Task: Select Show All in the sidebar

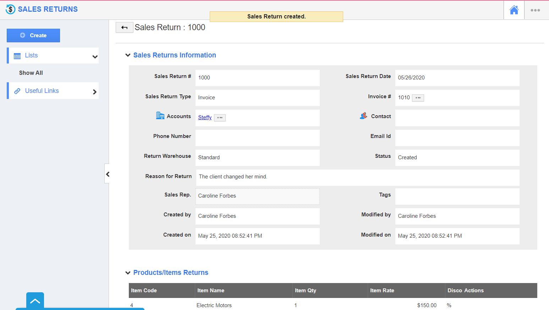Action: tap(31, 73)
